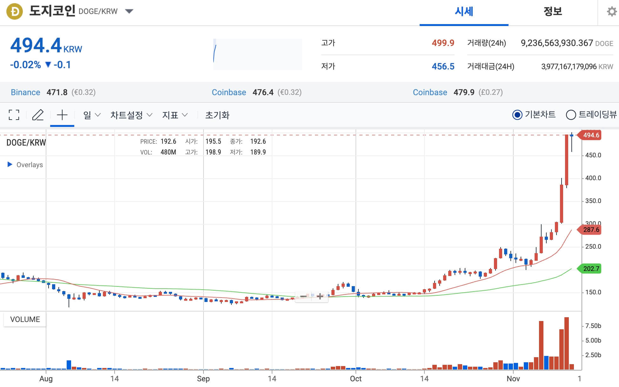Image resolution: width=619 pixels, height=387 pixels.
Task: Open the Coinbase 479.9 price link
Action: click(x=430, y=92)
